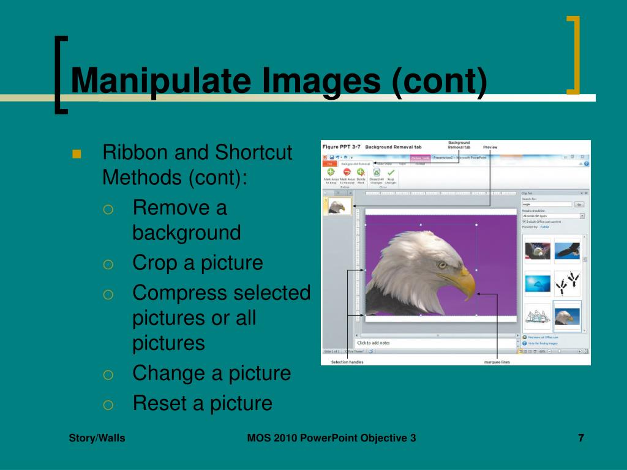Open the Fotolia provider link
Viewport: 627px width, 470px height.
(x=544, y=227)
